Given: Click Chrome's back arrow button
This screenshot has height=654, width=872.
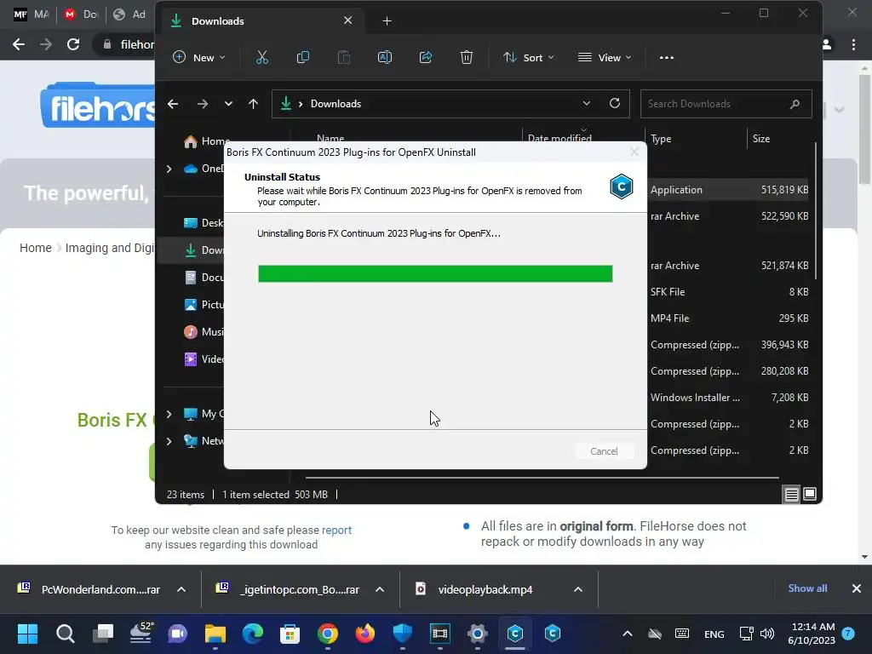Looking at the screenshot, I should tap(19, 44).
